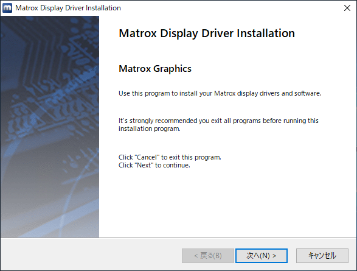Close the Matrox installer window
Screen dimensions: 357x271
coord(347,8)
